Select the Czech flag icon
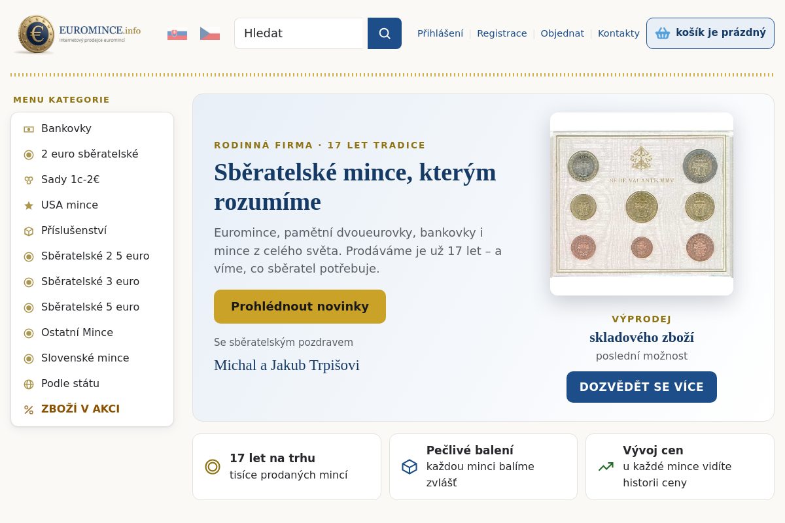This screenshot has width=785, height=523. pyautogui.click(x=210, y=33)
